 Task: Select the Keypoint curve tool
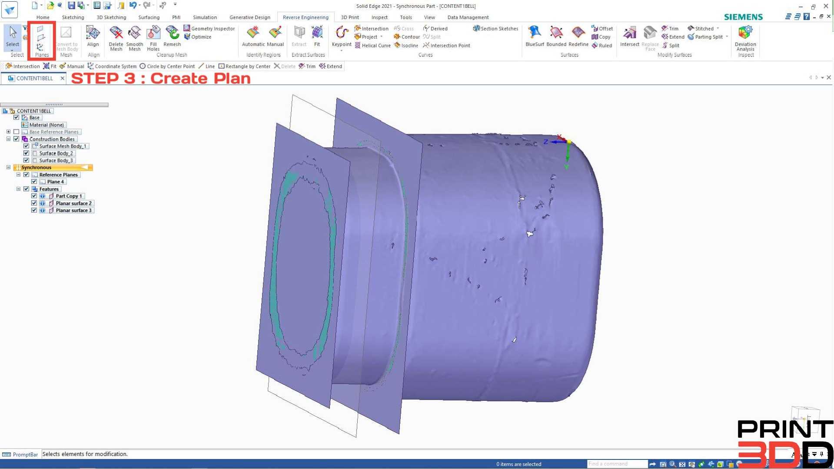point(342,37)
